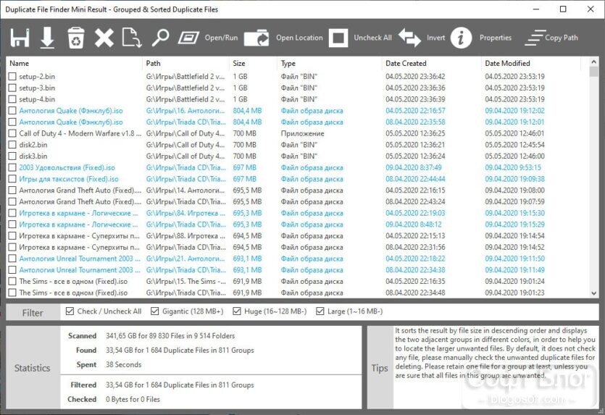The height and width of the screenshot is (415, 605).
Task: Check the setup-2.bin file checkbox
Action: [12, 77]
